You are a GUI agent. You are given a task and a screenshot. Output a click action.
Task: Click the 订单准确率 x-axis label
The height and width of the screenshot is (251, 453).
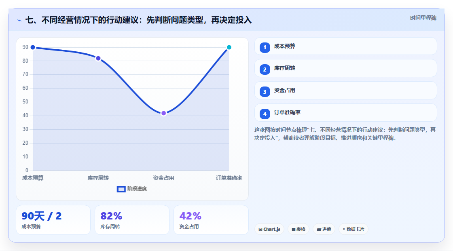229,178
